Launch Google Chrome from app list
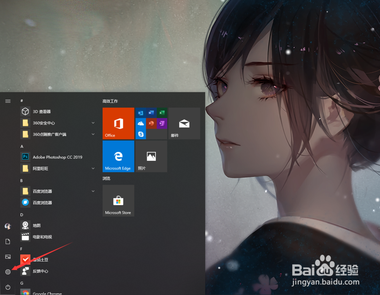Image resolution: width=380 pixels, height=295 pixels. [58, 292]
